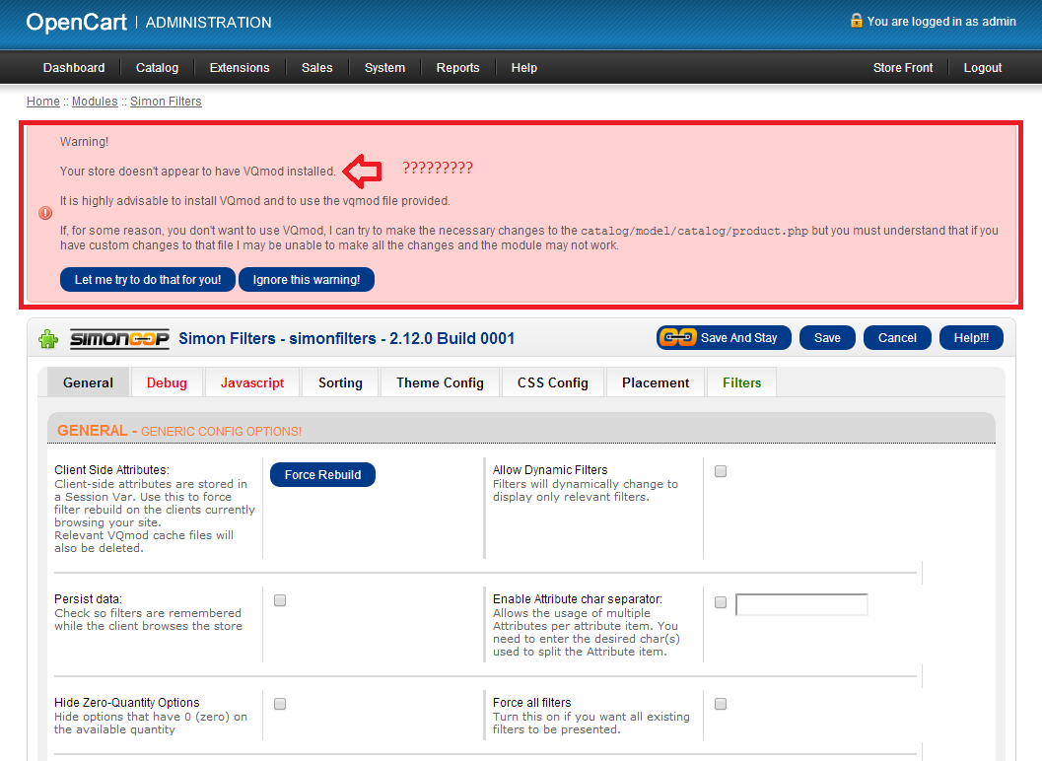The image size is (1042, 761).
Task: Click the Modules breadcrumb link
Action: (x=95, y=102)
